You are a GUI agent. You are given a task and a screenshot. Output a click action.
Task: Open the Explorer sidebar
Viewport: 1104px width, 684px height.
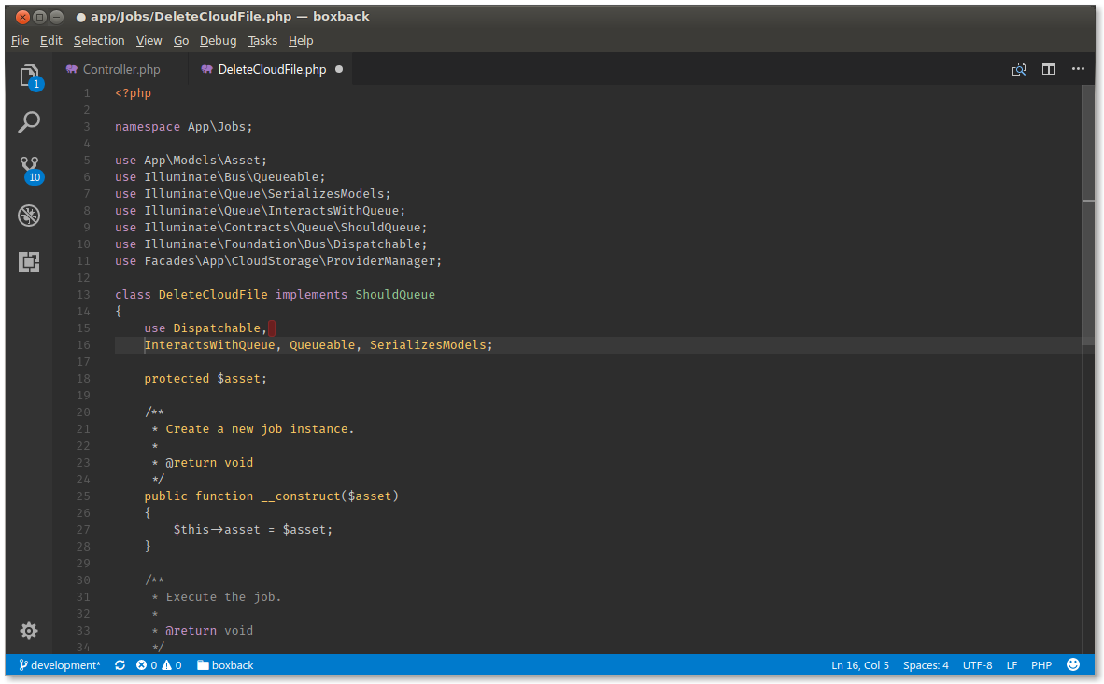29,76
